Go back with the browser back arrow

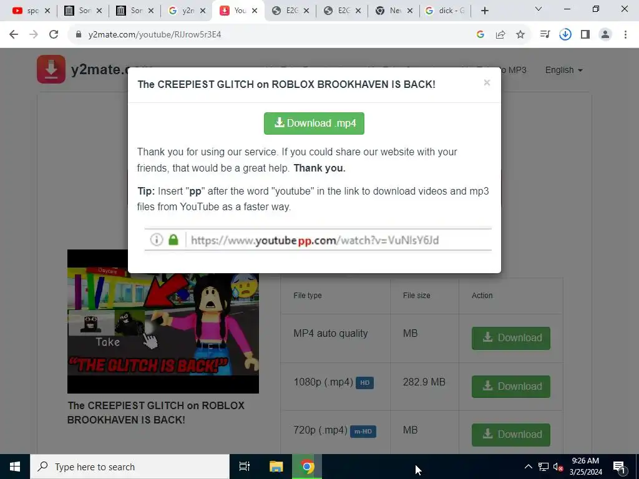[14, 35]
